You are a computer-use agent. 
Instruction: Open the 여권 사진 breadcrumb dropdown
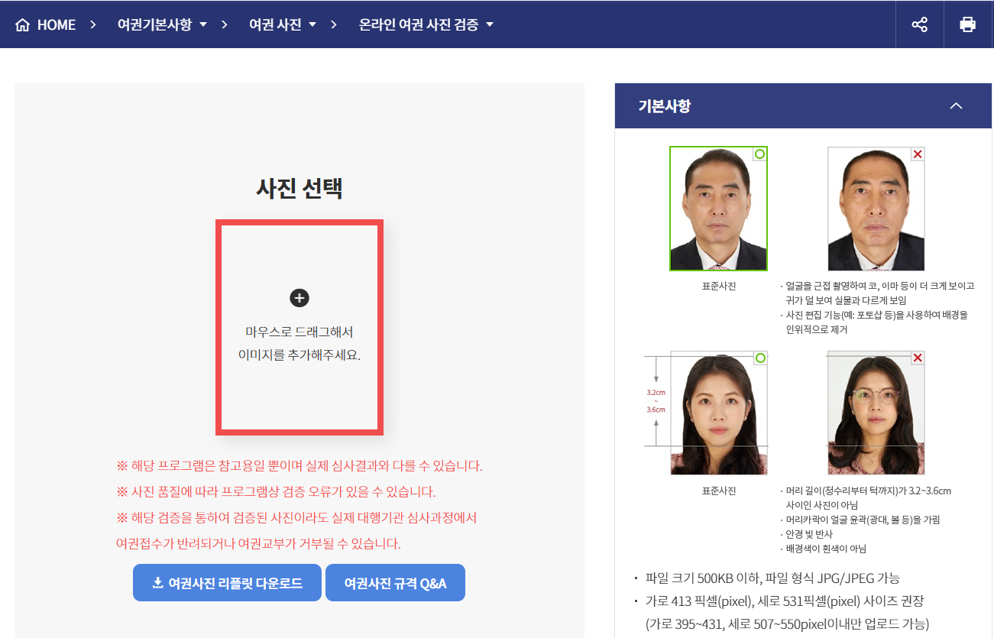point(283,24)
